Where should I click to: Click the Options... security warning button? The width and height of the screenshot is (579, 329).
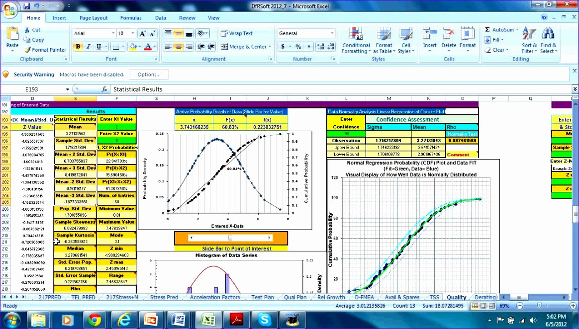[149, 75]
